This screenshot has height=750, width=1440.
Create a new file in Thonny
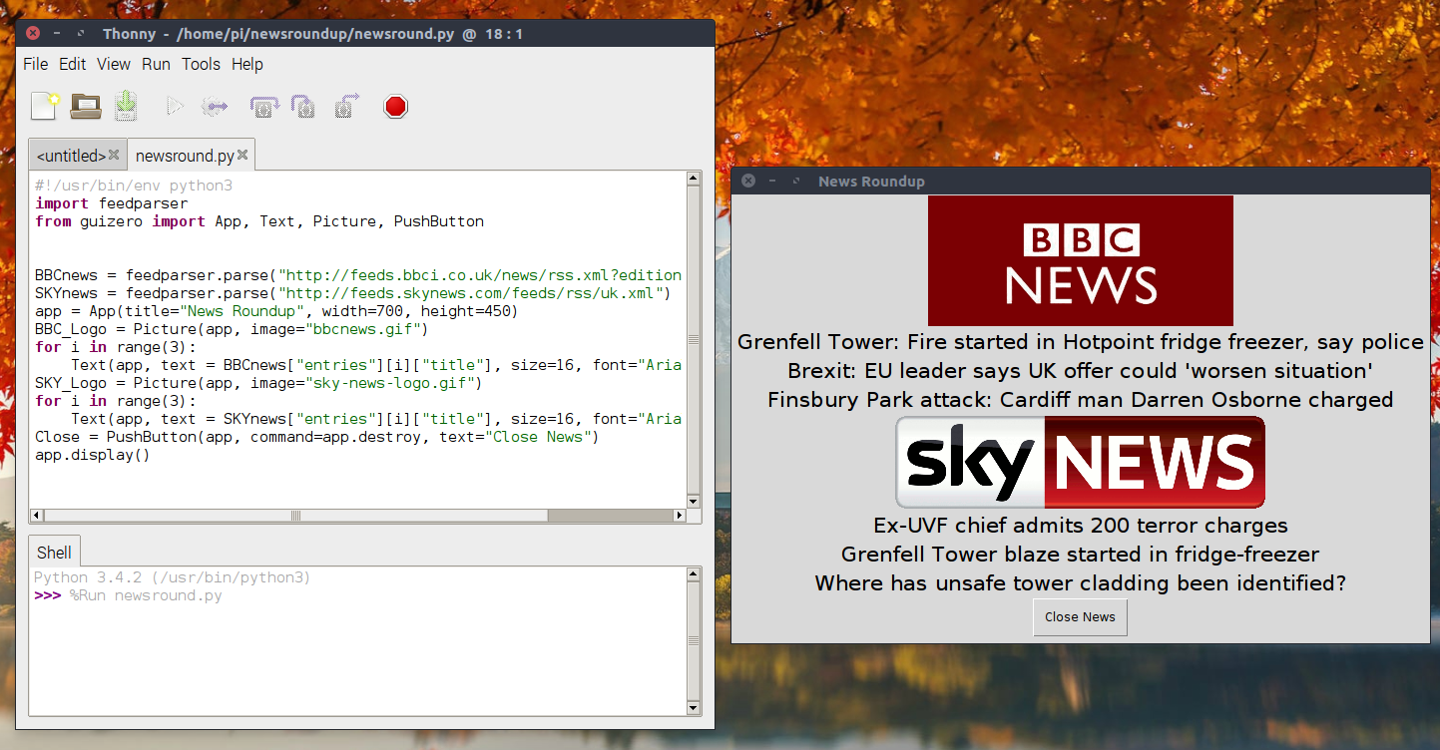(x=46, y=106)
